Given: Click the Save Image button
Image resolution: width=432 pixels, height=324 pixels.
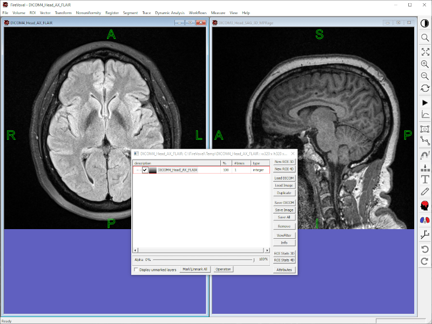Looking at the screenshot, I should point(284,210).
